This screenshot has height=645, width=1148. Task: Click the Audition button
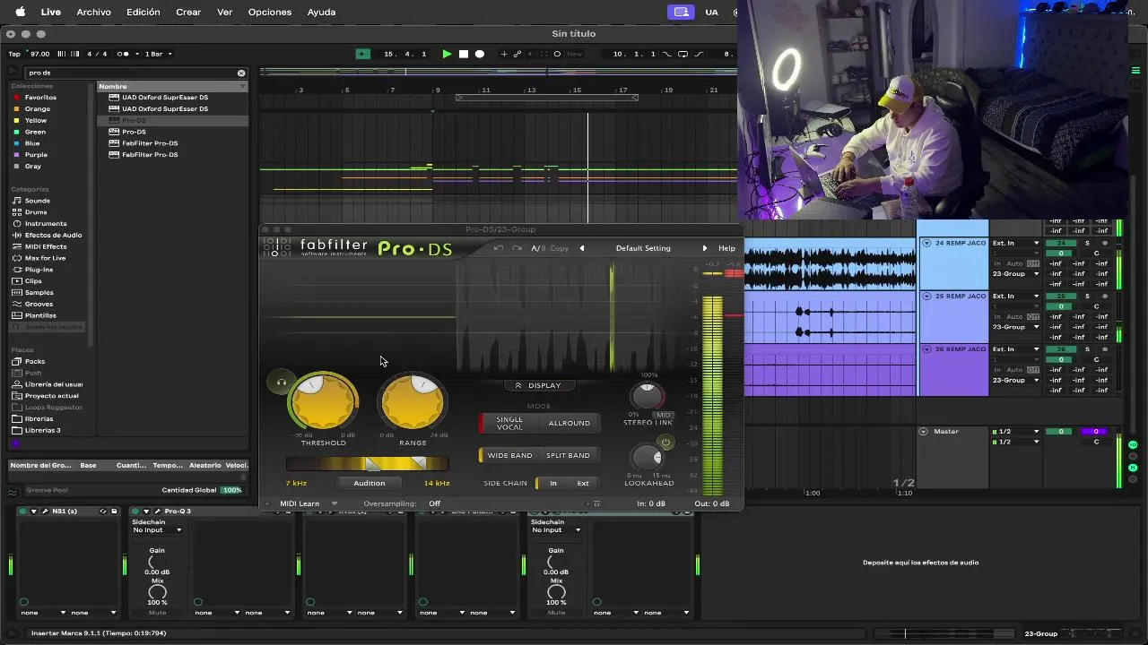[370, 483]
